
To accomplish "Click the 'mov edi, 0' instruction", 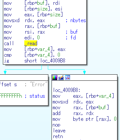I will click(x=22, y=38).
